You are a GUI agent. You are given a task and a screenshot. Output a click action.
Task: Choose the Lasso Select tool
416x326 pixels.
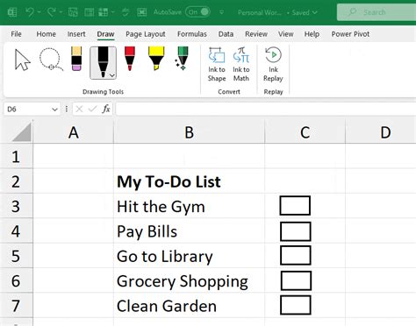point(51,60)
